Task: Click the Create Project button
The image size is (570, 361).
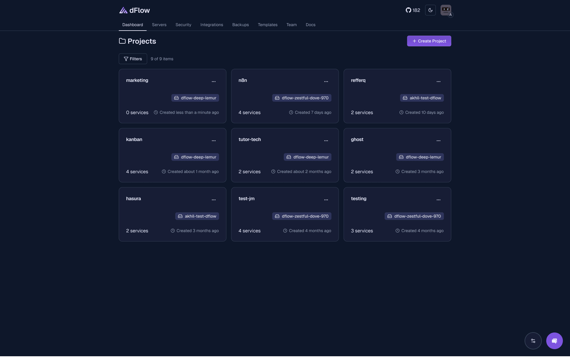Action: click(x=429, y=41)
